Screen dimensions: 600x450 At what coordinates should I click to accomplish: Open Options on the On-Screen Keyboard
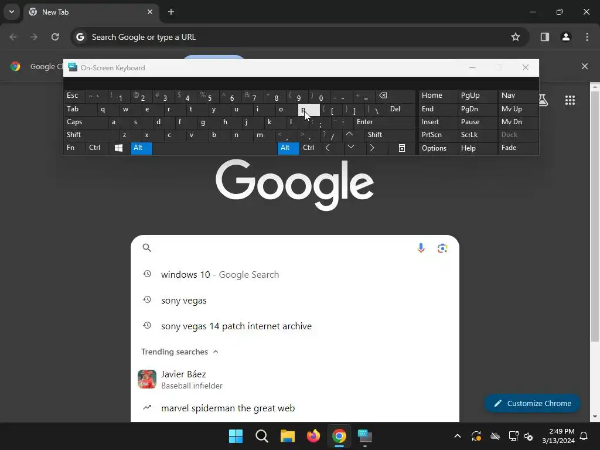pyautogui.click(x=438, y=148)
